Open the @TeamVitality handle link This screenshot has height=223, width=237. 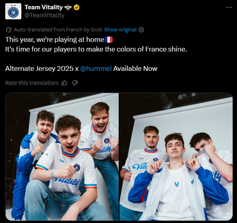(44, 15)
